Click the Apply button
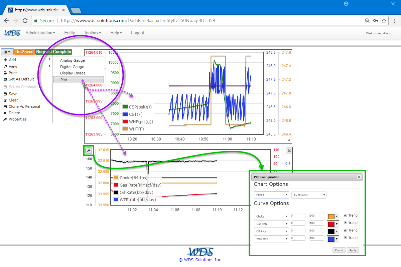This screenshot has width=401, height=267. tap(353, 250)
